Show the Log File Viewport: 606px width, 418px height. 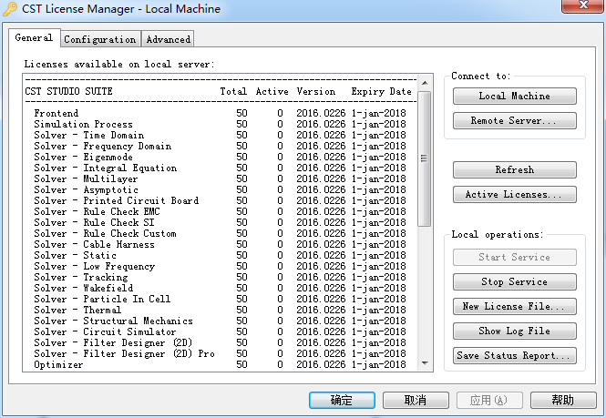(x=514, y=331)
